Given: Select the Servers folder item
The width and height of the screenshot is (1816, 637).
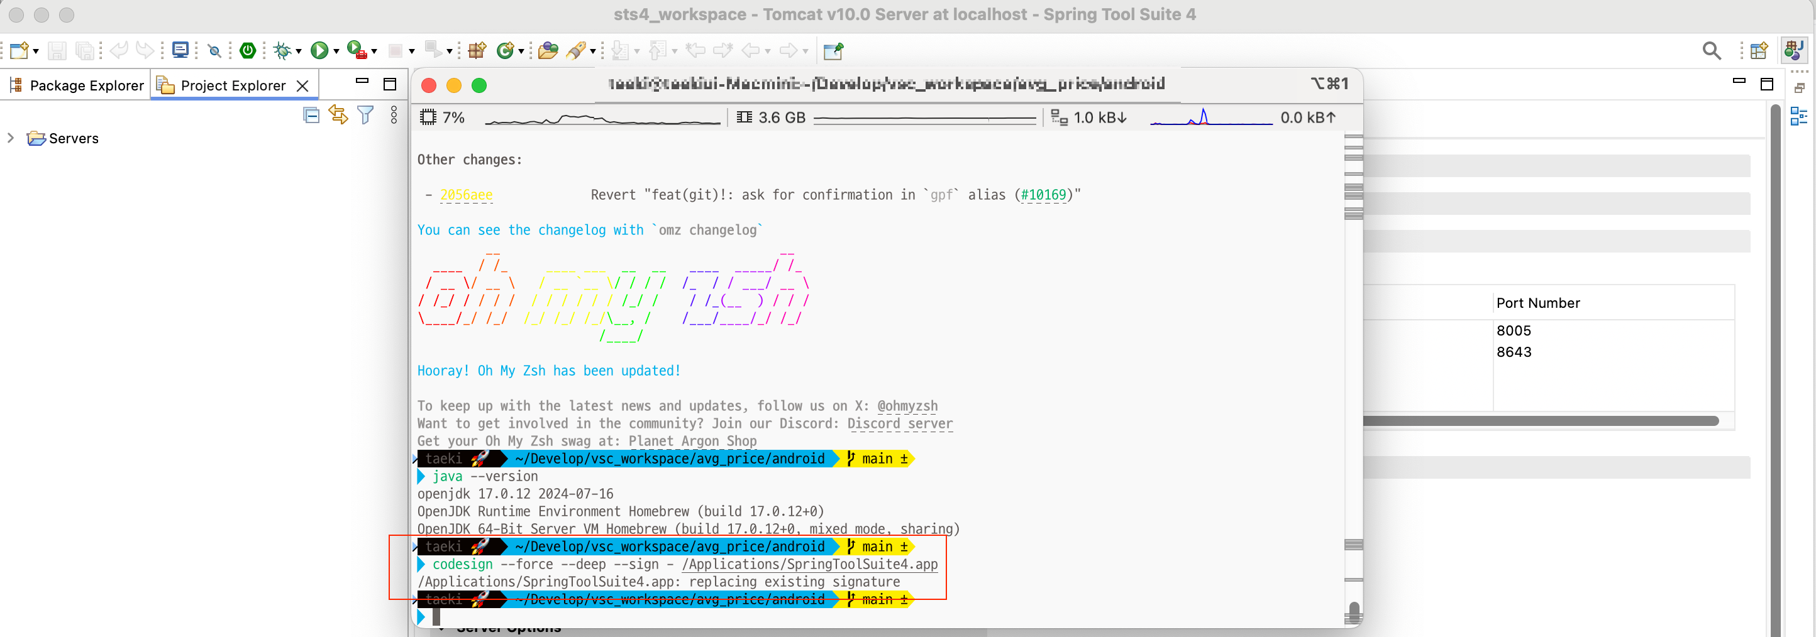Looking at the screenshot, I should pos(63,138).
